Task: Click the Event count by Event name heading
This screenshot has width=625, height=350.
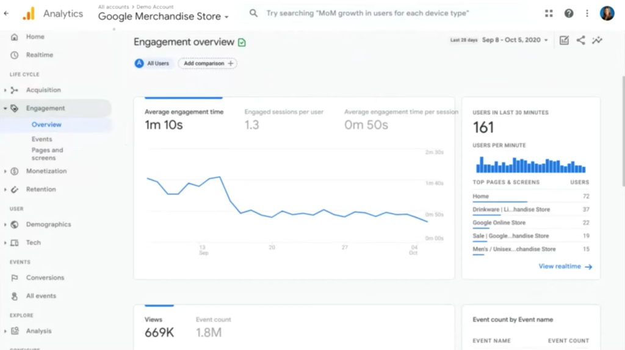Action: click(x=513, y=319)
